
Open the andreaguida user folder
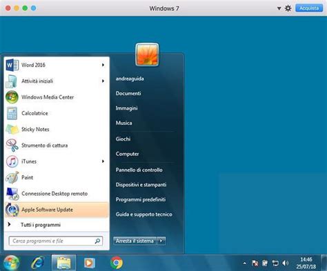[130, 79]
